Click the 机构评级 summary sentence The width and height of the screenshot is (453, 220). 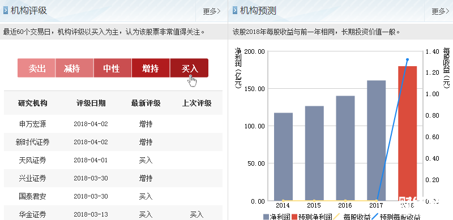pyautogui.click(x=104, y=32)
